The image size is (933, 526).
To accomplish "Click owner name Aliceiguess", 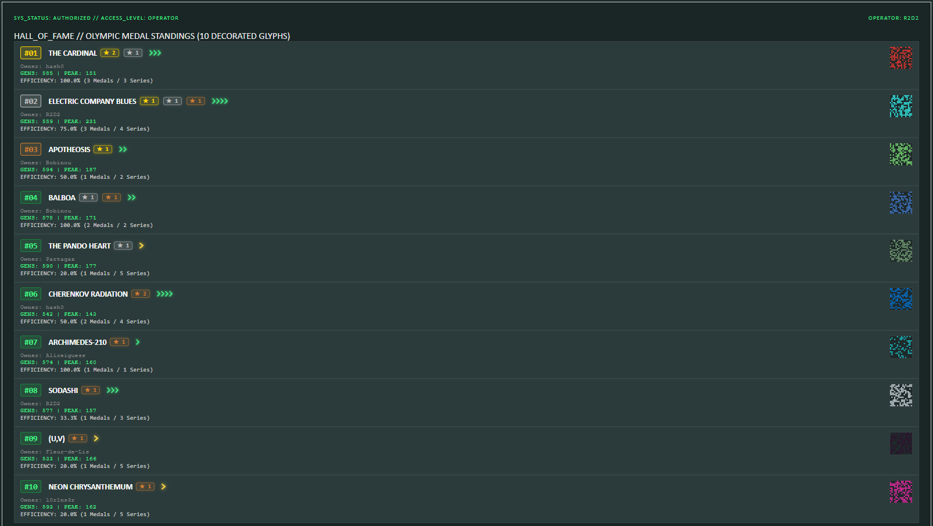I will (x=66, y=355).
